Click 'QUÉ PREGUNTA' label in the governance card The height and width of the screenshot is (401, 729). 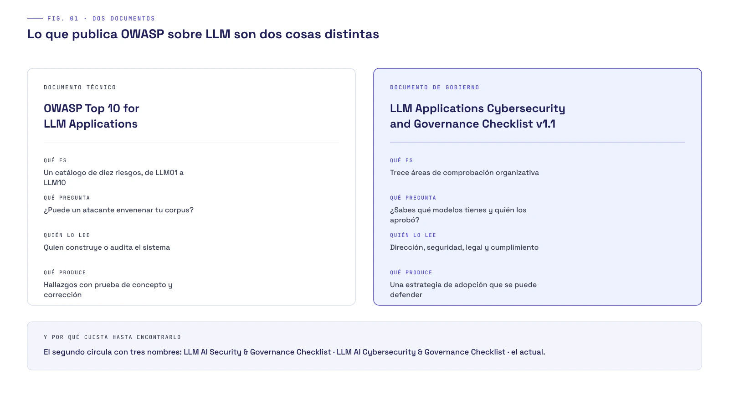413,198
